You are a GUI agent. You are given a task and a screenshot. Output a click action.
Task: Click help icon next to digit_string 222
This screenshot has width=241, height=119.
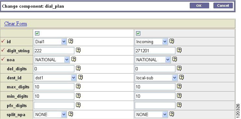(78, 50)
